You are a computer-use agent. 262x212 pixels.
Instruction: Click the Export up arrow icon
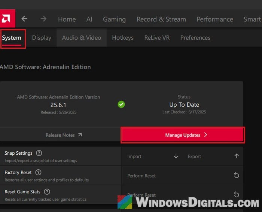click(237, 156)
